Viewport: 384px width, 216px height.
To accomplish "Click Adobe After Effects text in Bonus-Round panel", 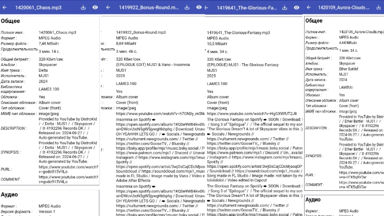I will pyautogui.click(x=133, y=180).
